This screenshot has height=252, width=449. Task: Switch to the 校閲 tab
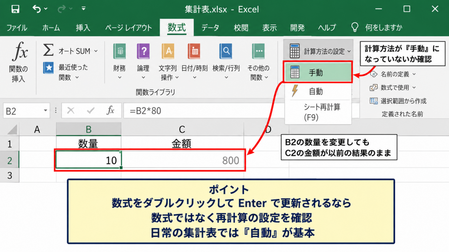[241, 28]
